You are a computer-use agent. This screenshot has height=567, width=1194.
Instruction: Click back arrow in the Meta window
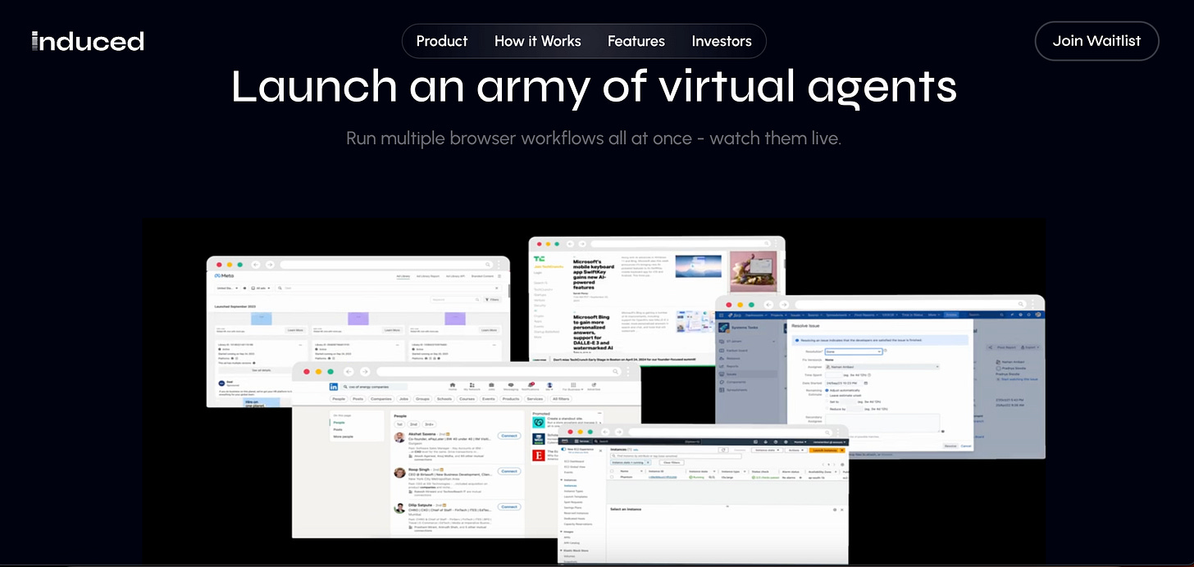pos(256,265)
